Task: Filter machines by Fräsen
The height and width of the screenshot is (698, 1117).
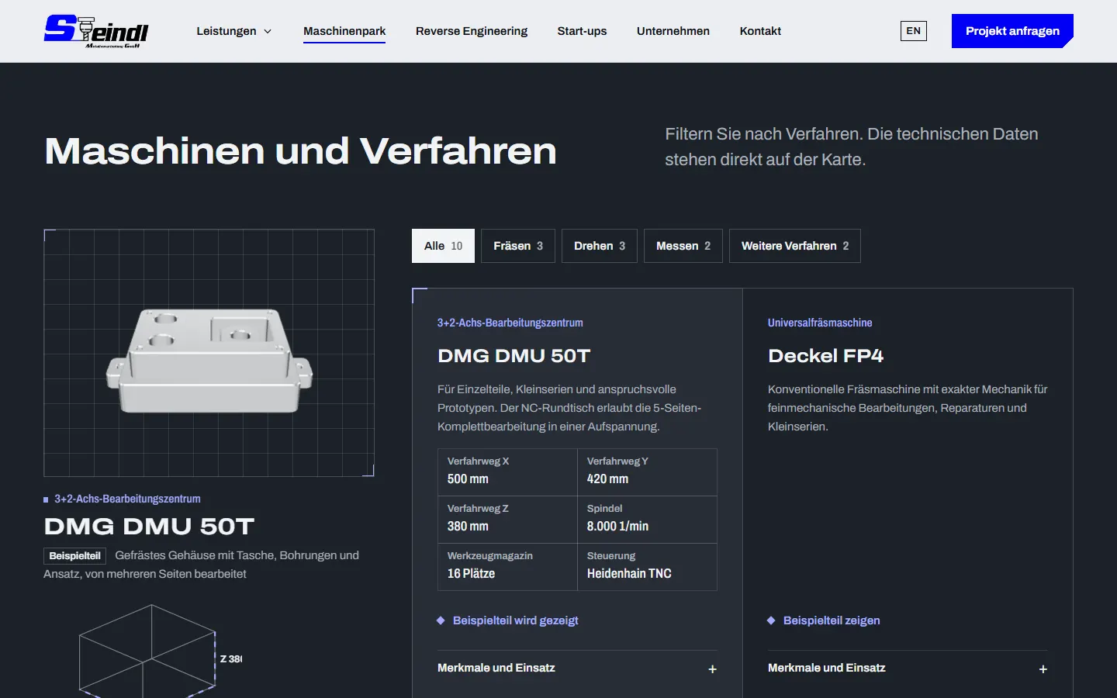Action: point(518,246)
